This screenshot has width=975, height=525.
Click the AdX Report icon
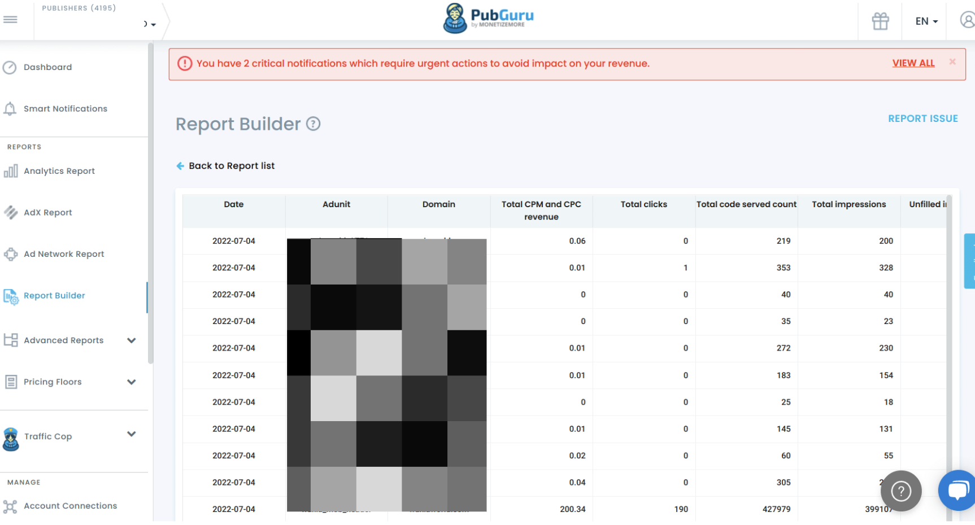(x=11, y=212)
